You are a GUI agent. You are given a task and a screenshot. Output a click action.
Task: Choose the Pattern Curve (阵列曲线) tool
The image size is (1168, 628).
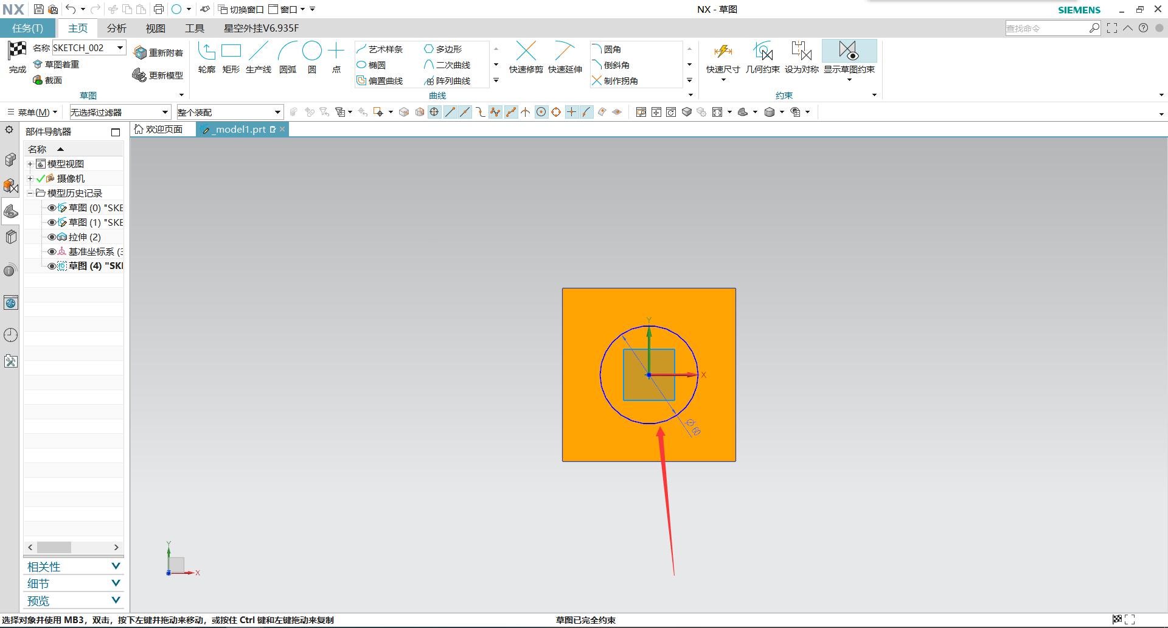point(447,81)
